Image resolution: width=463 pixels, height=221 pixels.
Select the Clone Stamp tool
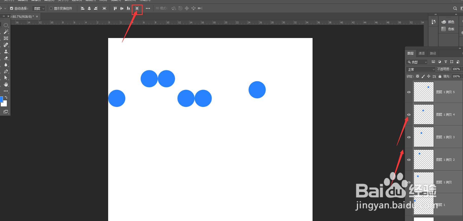[x=6, y=51]
